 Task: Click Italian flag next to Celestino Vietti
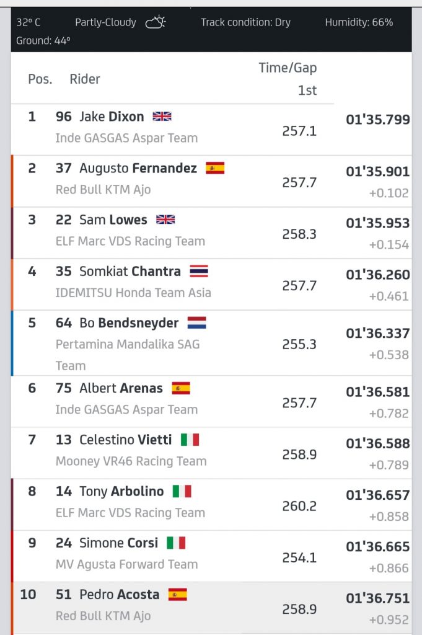tap(190, 440)
